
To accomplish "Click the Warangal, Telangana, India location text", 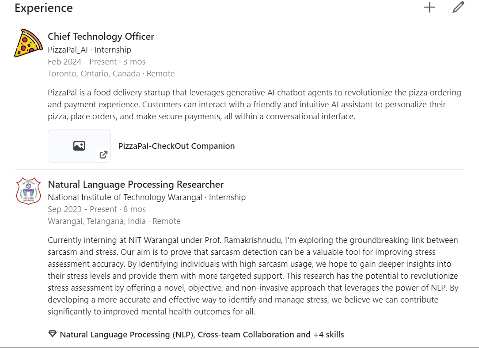I will (97, 221).
